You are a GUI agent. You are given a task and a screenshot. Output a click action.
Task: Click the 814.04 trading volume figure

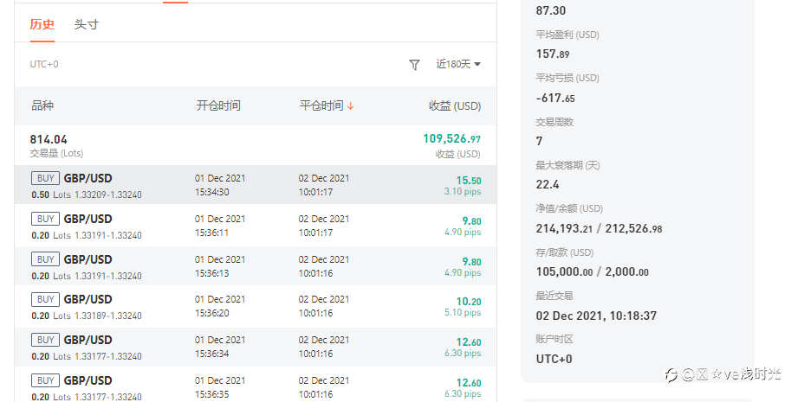[x=49, y=139]
